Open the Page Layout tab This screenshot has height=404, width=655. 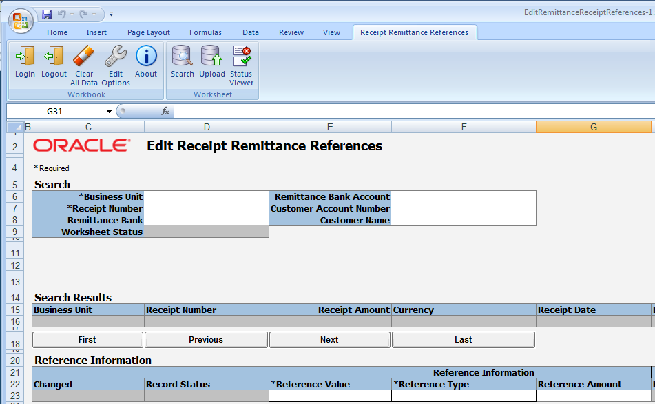[x=149, y=32]
